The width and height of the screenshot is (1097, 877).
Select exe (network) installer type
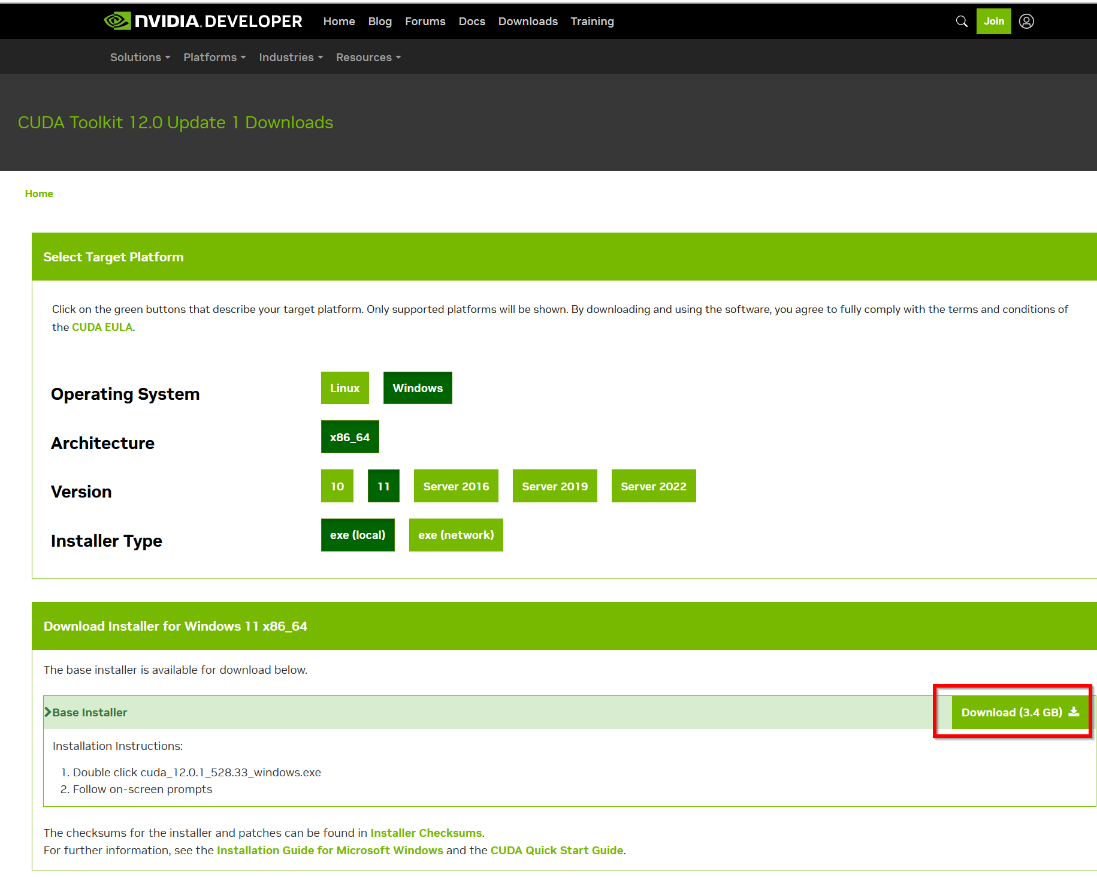[x=456, y=535]
